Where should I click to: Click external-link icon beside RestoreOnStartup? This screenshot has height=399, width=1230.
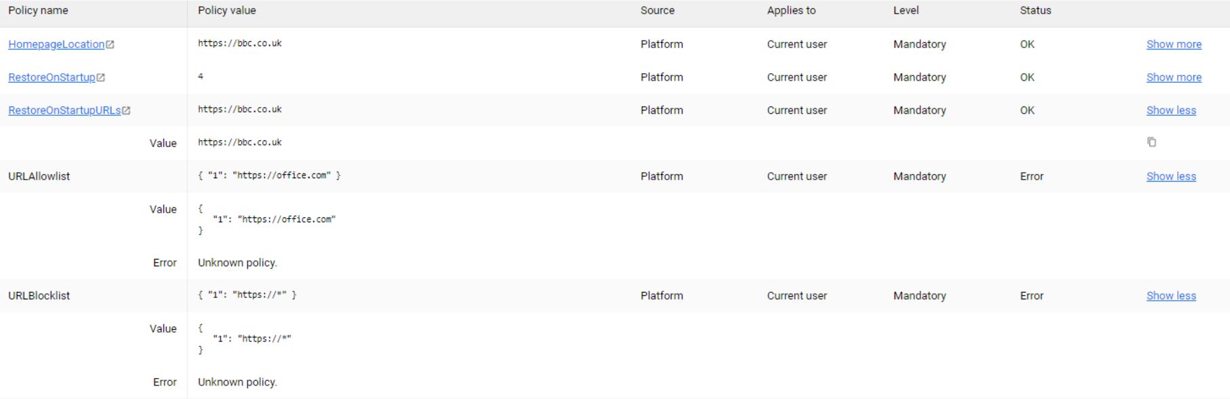pos(101,78)
